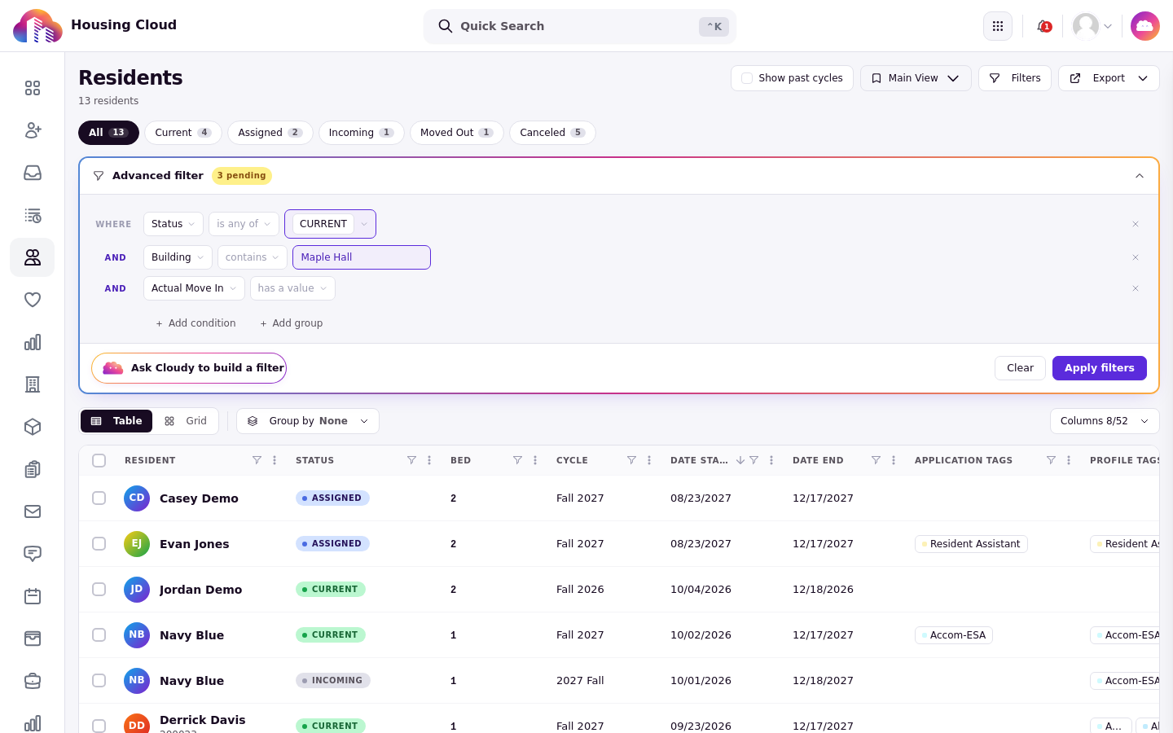Select the Assigned tab
Image resolution: width=1173 pixels, height=733 pixels.
click(x=270, y=133)
